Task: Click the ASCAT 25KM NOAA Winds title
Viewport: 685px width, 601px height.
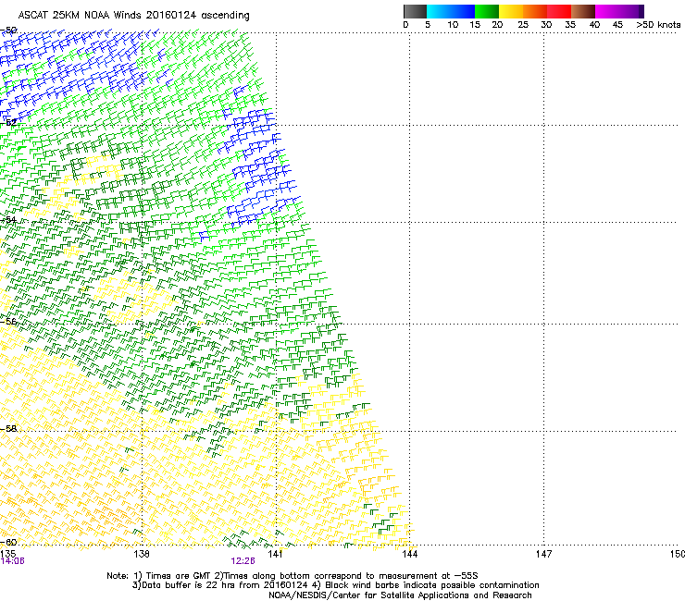Action: tap(133, 15)
